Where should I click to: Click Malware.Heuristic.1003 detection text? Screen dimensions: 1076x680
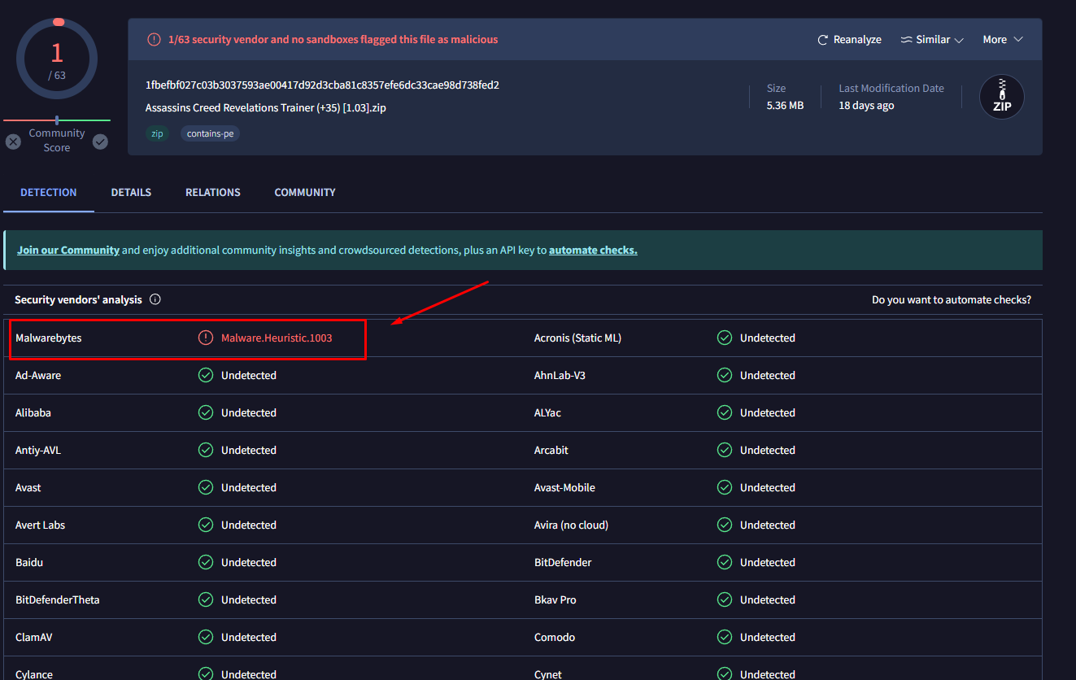point(277,338)
